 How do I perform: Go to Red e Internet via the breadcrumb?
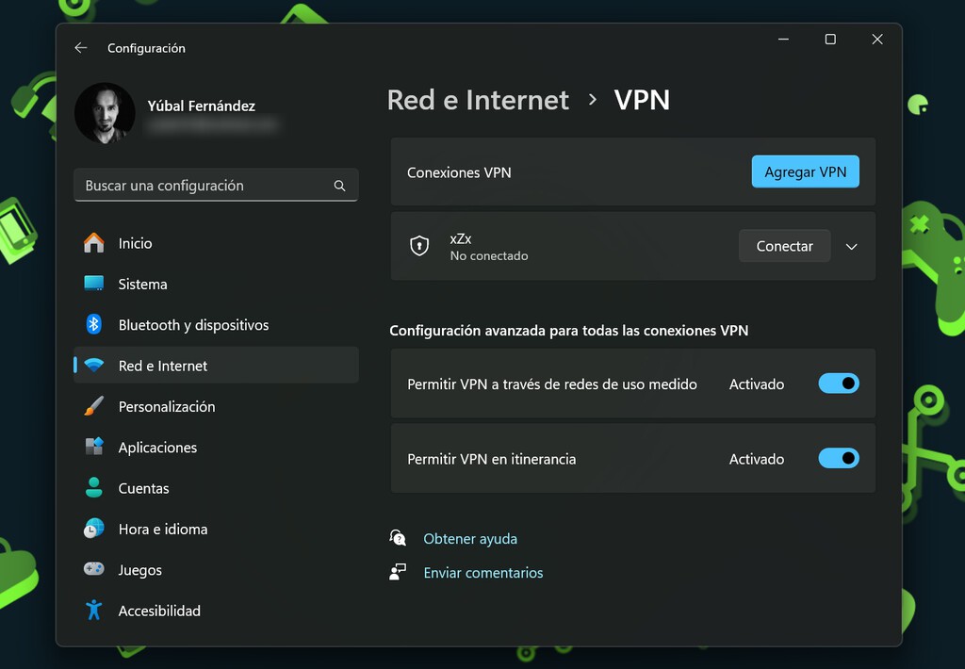coord(478,100)
